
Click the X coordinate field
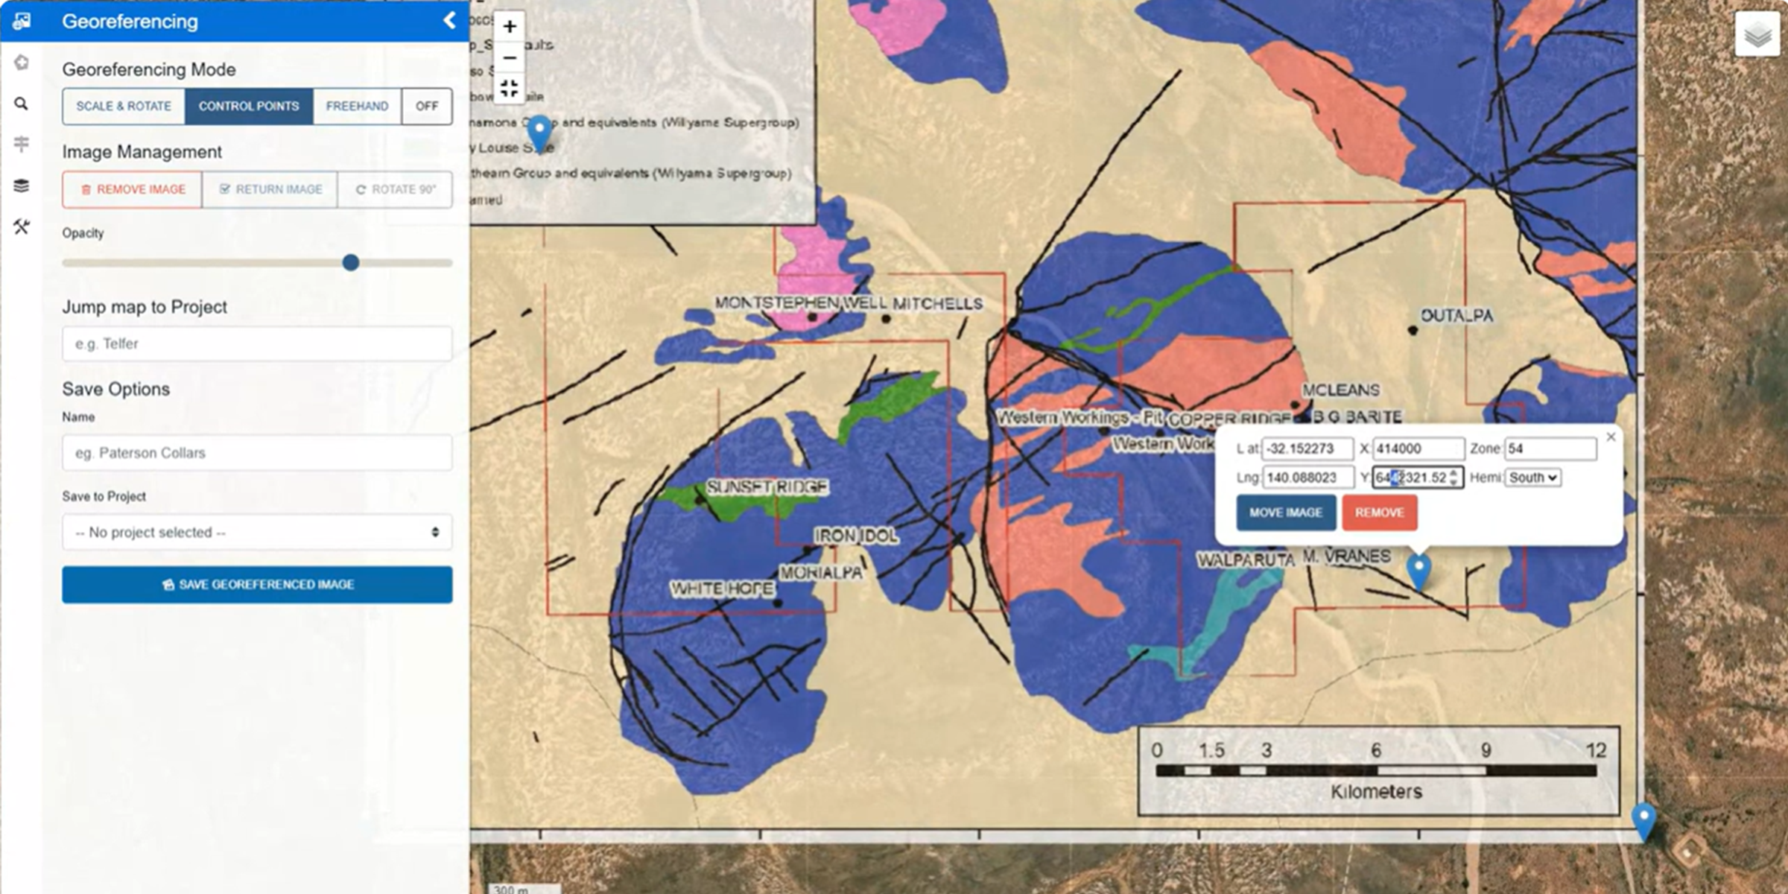click(x=1418, y=448)
